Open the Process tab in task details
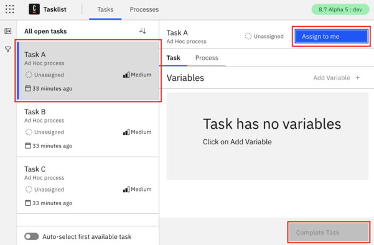Viewport: 374px width, 245px height. 207,58
